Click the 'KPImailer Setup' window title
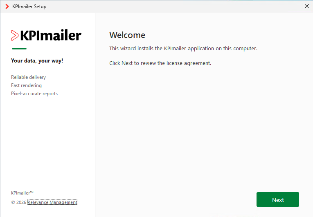Image resolution: width=313 pixels, height=217 pixels. click(x=29, y=7)
